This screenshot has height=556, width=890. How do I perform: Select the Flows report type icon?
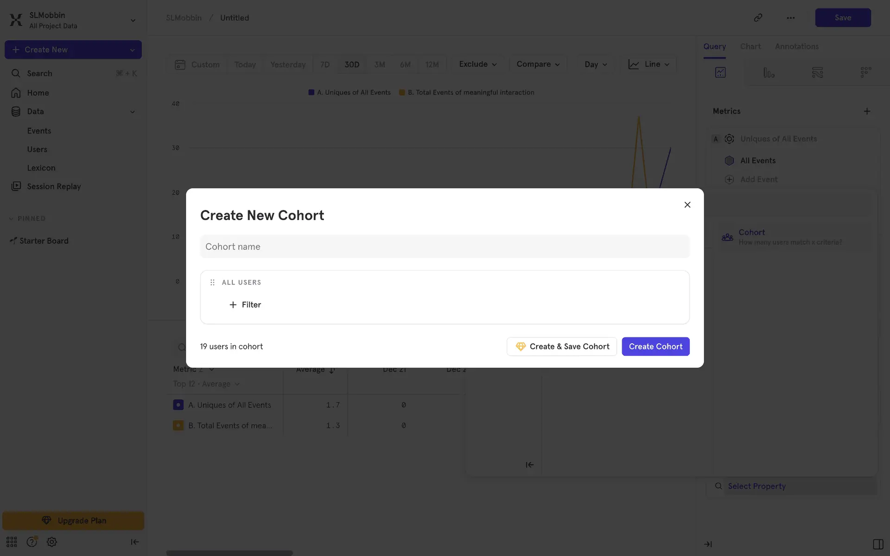(817, 72)
